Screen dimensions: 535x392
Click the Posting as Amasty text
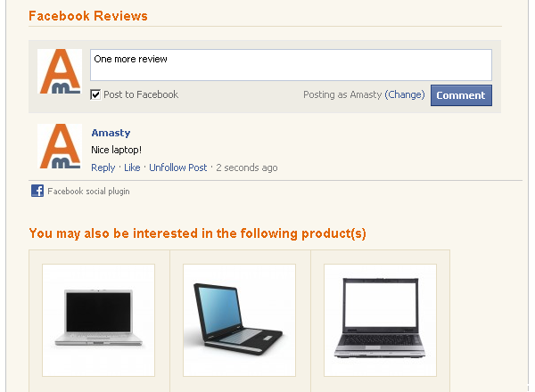(x=342, y=94)
